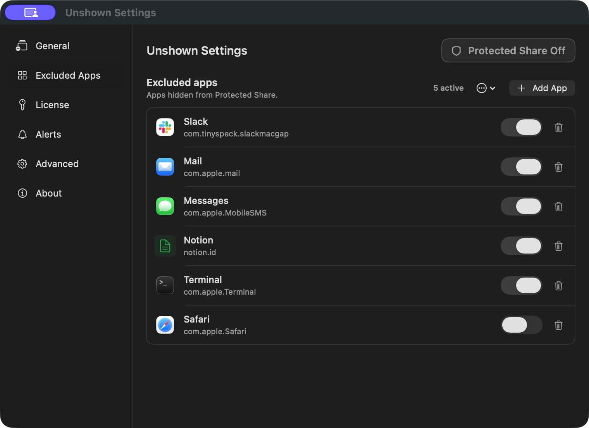Open the General settings section

[66, 46]
